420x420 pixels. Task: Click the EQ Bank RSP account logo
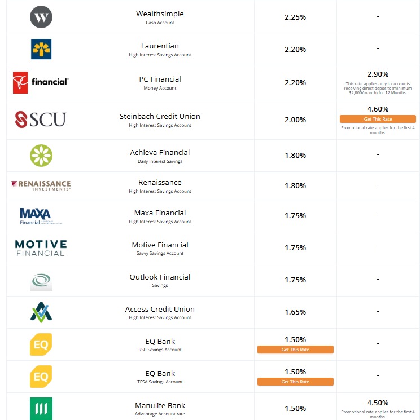(41, 344)
